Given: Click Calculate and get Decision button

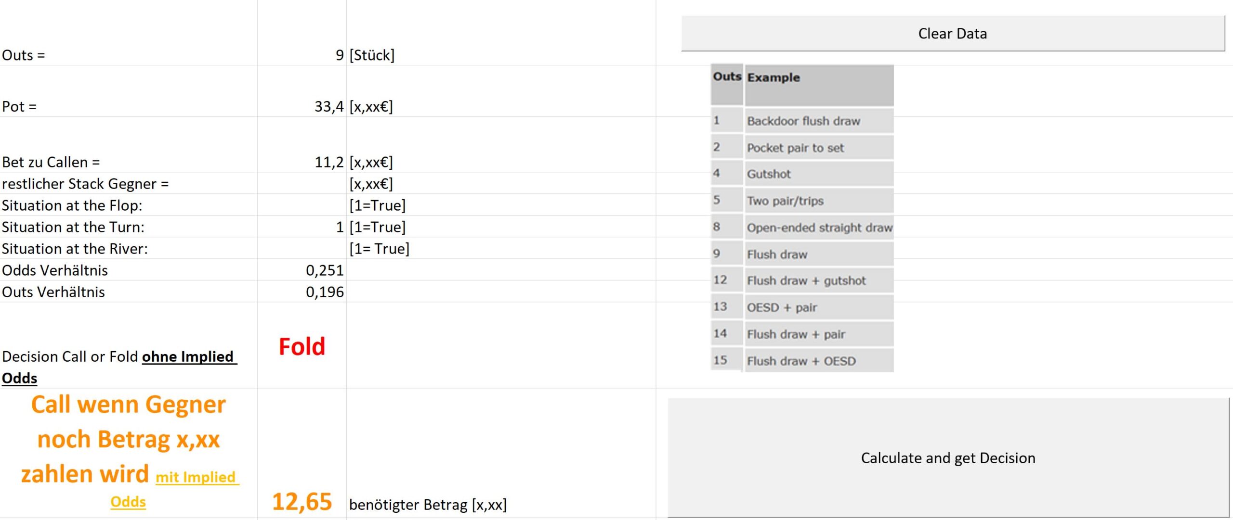Looking at the screenshot, I should point(948,457).
